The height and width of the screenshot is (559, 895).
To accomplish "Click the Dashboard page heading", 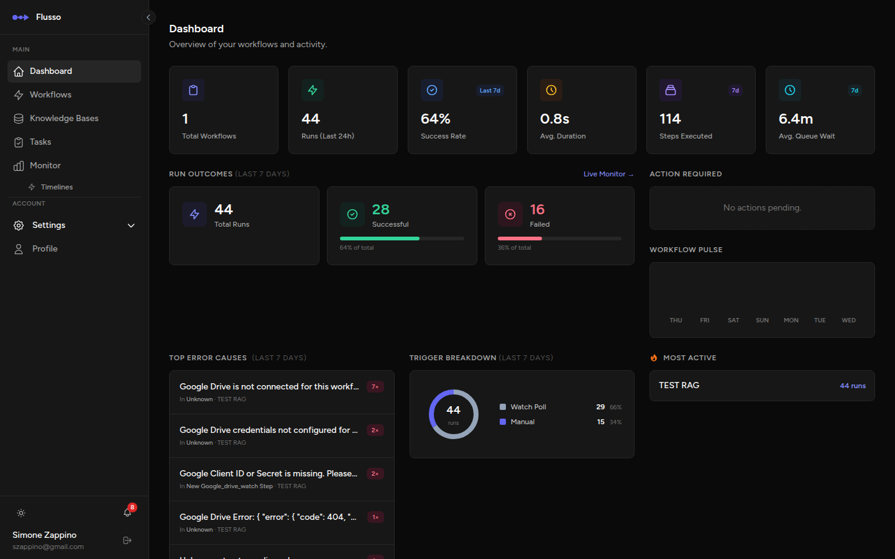I will click(x=196, y=29).
